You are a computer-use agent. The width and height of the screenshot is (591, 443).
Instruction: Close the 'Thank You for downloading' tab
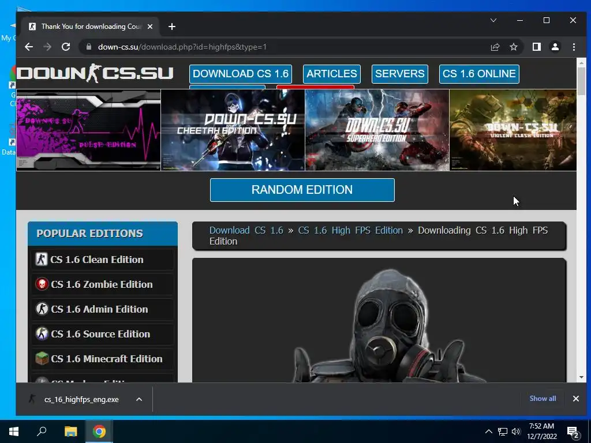pos(150,27)
